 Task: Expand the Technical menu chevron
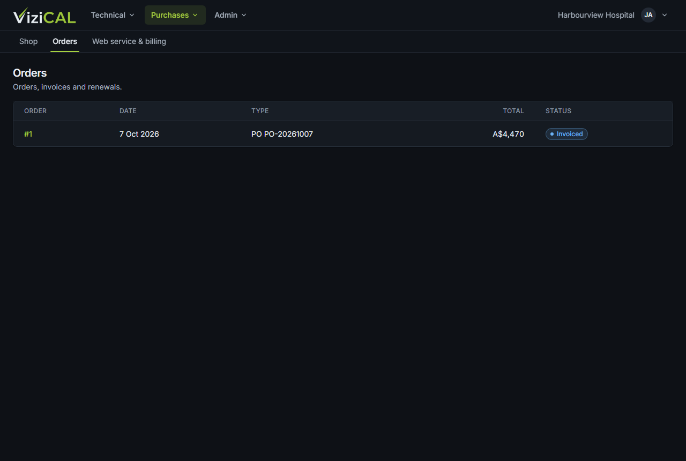click(x=132, y=15)
